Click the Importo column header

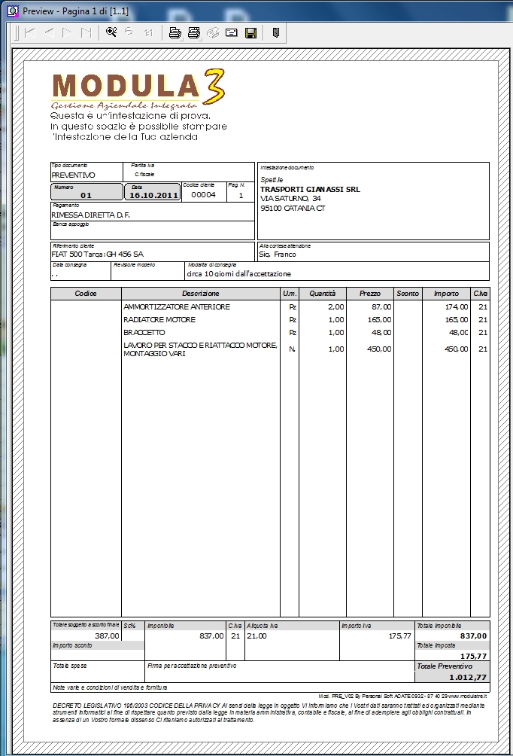pyautogui.click(x=446, y=293)
